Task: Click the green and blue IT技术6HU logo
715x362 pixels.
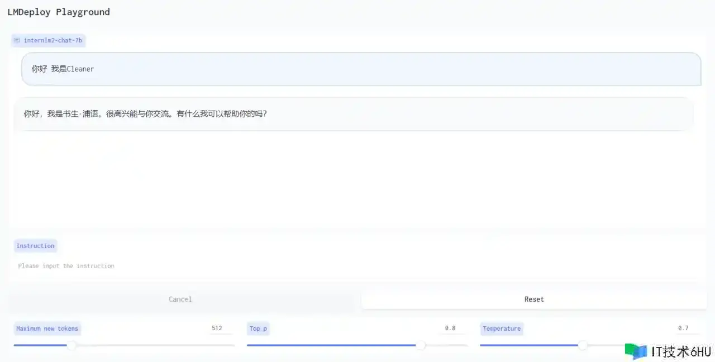Action: tap(636, 351)
